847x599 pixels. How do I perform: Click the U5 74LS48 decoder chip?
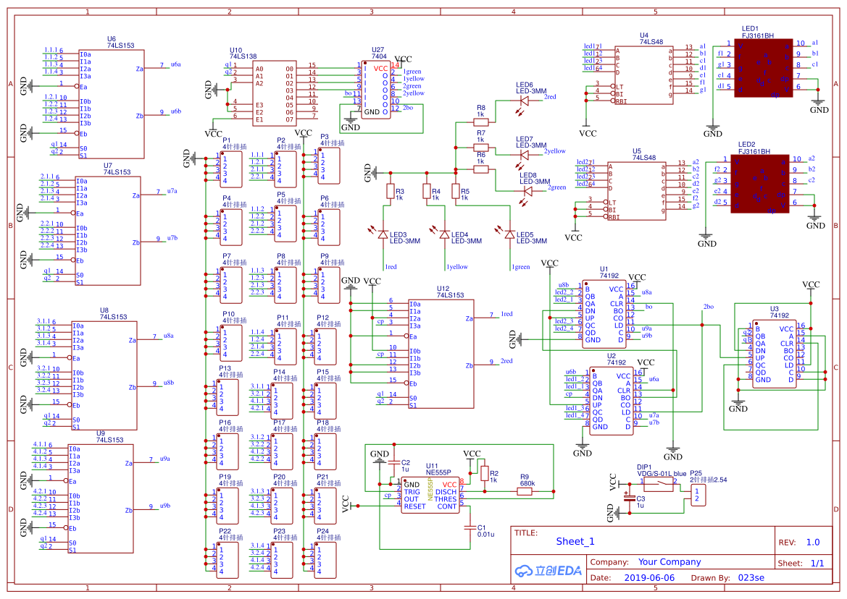(x=636, y=191)
